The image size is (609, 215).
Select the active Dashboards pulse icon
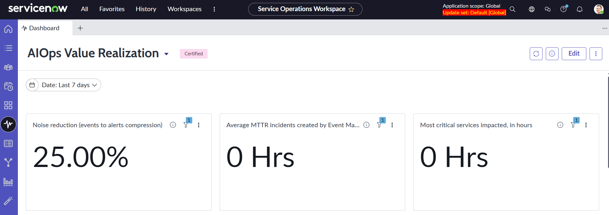(8, 124)
